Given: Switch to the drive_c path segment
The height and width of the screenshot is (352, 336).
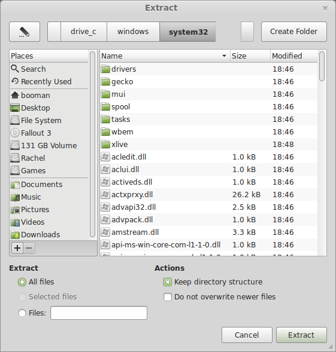Looking at the screenshot, I should 83,32.
